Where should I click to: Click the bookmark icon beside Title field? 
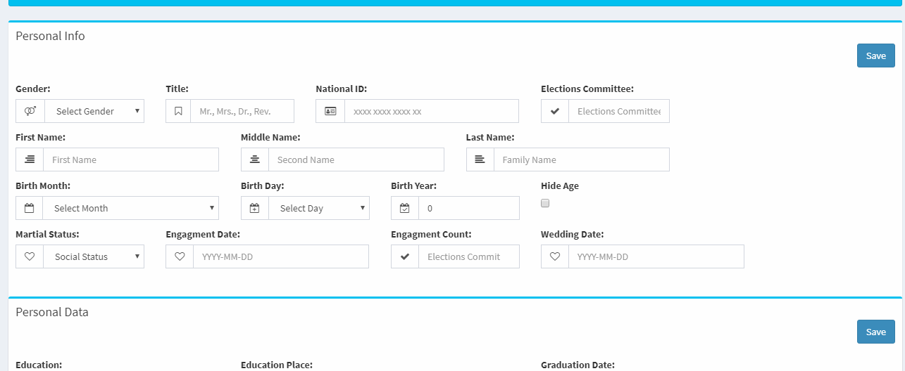[178, 111]
